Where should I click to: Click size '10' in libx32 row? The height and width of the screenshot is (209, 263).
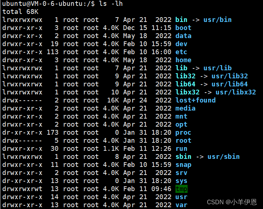[x=115, y=92]
